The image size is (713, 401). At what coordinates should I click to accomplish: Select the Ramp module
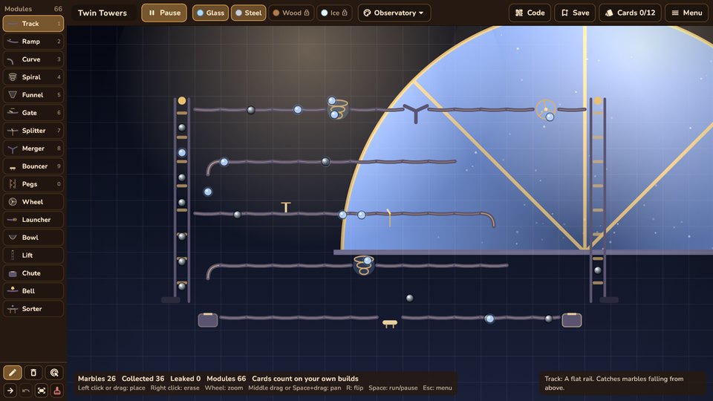click(33, 42)
